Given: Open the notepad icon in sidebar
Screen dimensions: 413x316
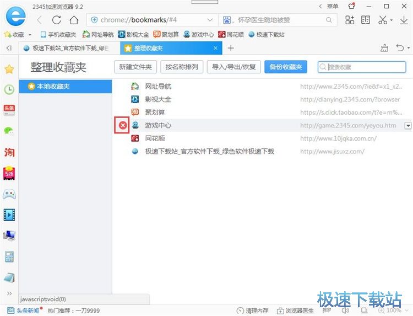Looking at the screenshot, I should click(9, 277).
